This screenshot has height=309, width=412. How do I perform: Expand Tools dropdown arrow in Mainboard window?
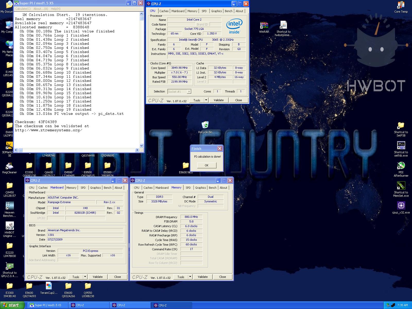click(x=85, y=277)
